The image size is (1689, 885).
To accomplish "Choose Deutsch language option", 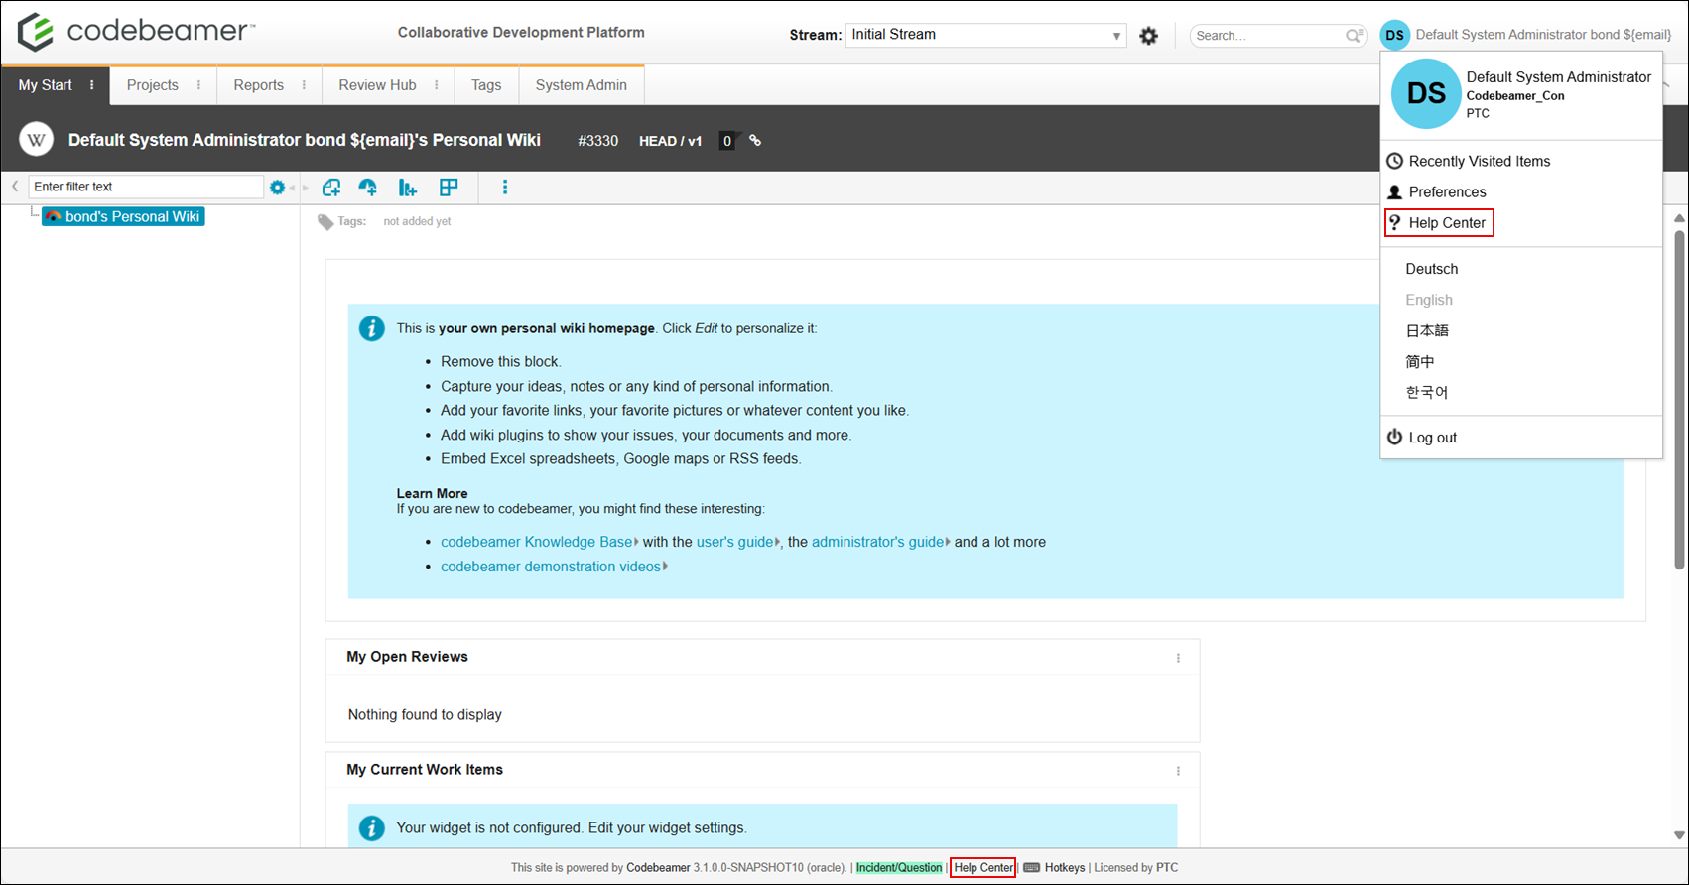I will [x=1431, y=269].
